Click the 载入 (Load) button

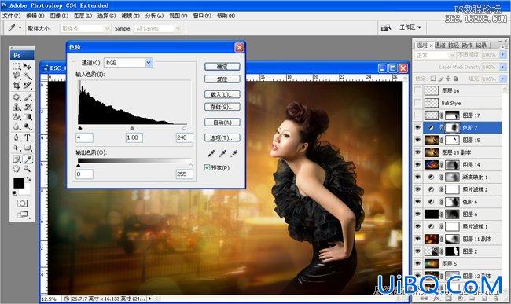coord(222,94)
